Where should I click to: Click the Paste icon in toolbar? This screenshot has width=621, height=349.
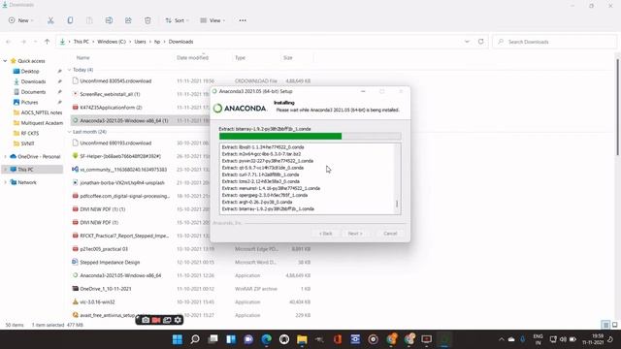click(x=89, y=20)
